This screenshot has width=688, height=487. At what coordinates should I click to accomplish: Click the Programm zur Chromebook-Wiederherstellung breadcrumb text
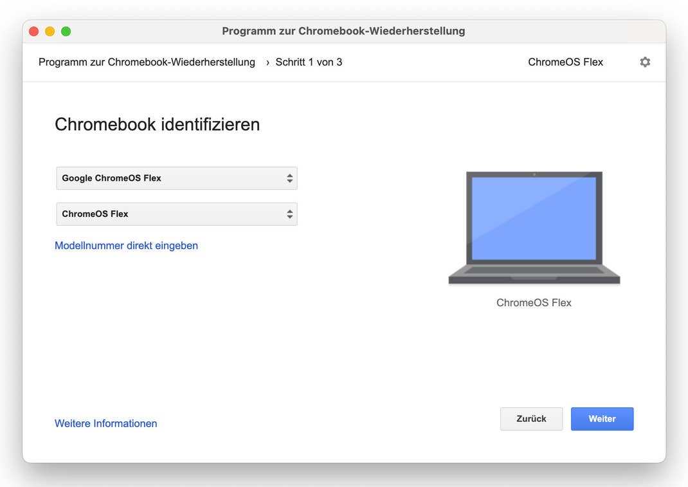click(x=147, y=62)
